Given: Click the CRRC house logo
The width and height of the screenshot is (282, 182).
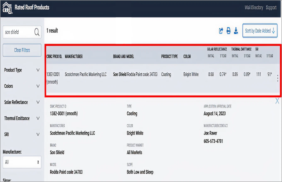Looking at the screenshot, I should pyautogui.click(x=7, y=8).
